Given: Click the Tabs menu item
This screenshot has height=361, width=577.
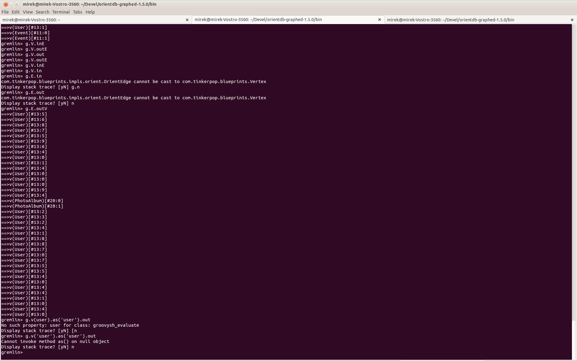Looking at the screenshot, I should point(77,12).
